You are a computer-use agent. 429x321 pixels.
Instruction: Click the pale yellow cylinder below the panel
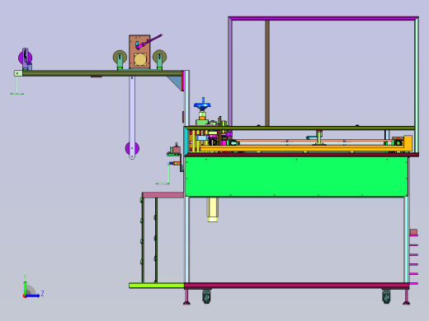(213, 209)
